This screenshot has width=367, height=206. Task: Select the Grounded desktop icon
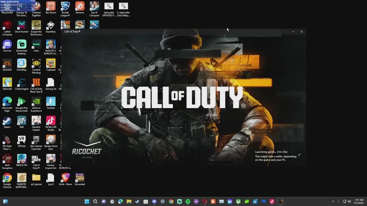(80, 180)
